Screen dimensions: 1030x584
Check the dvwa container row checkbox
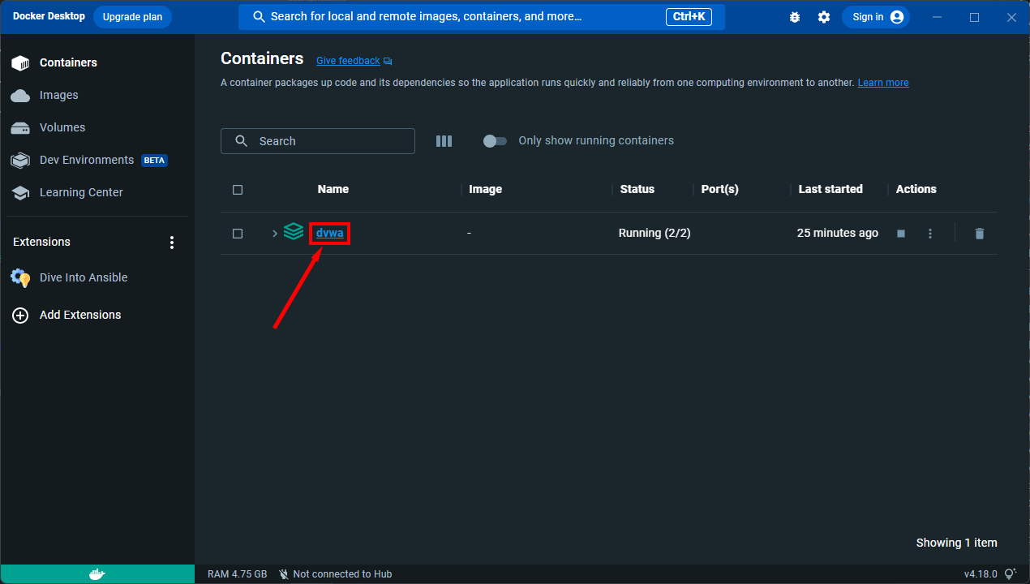[238, 233]
